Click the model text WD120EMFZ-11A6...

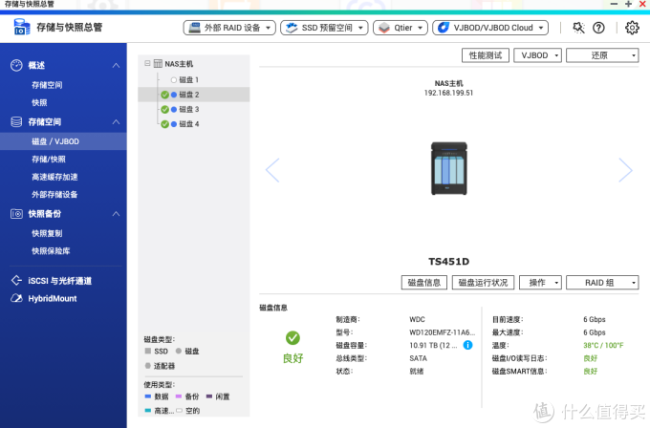pos(443,332)
